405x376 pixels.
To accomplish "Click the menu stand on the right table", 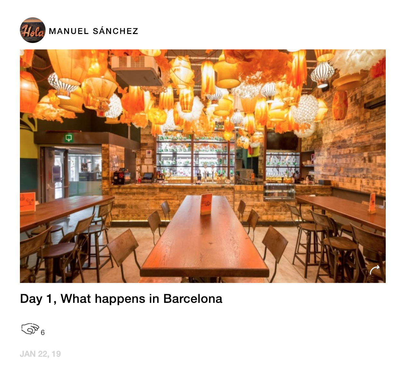I will [372, 203].
